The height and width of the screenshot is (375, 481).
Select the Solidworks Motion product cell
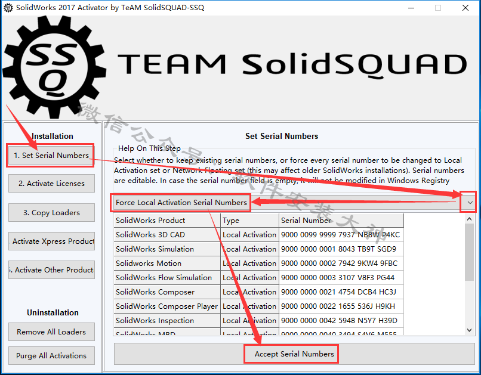click(x=167, y=263)
